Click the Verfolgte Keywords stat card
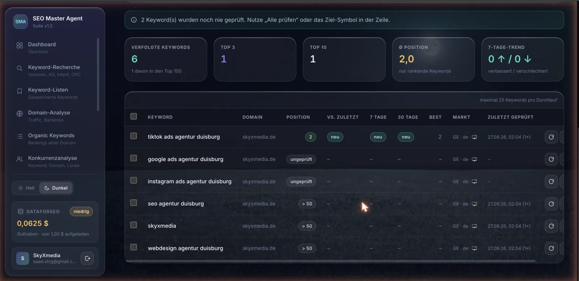Image resolution: width=579 pixels, height=281 pixels. click(166, 60)
